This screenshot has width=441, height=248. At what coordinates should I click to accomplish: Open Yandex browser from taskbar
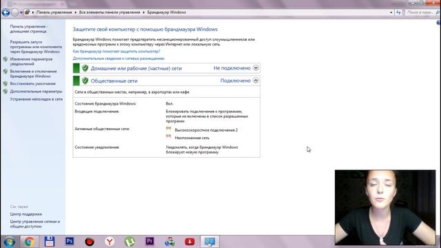(x=110, y=242)
